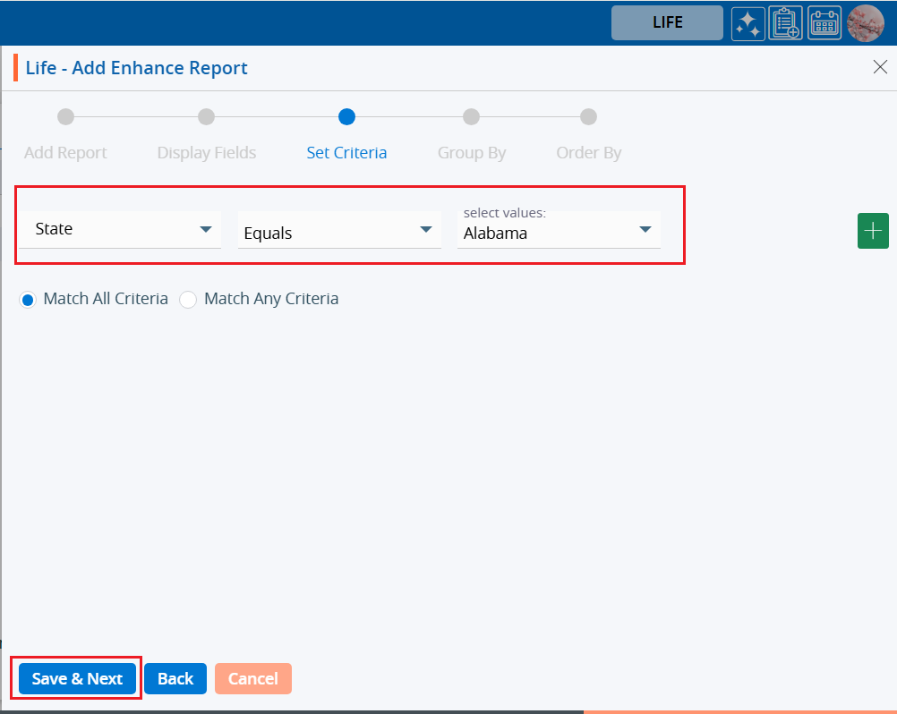Switch to the Order By step

click(588, 117)
